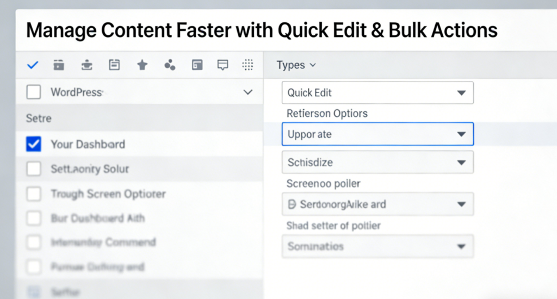Click the star favorites toolbar icon
The width and height of the screenshot is (557, 299).
click(142, 65)
